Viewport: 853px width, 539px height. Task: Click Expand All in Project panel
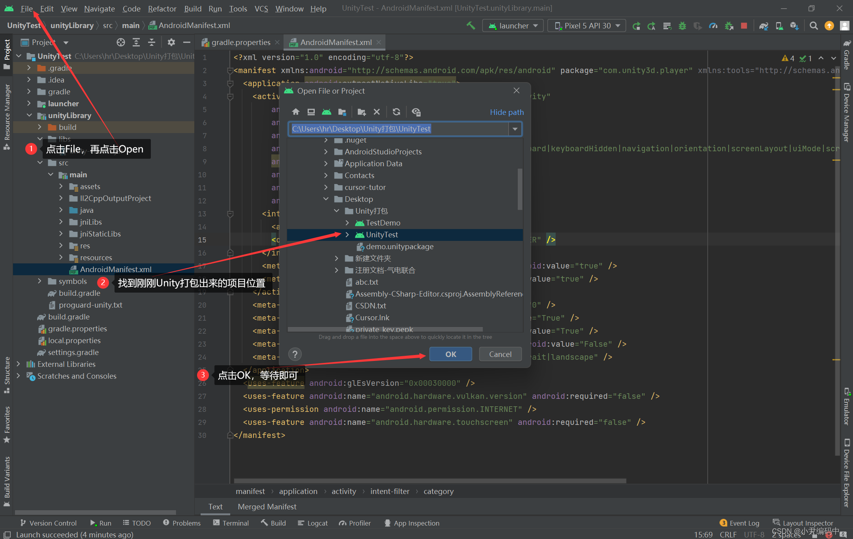136,42
